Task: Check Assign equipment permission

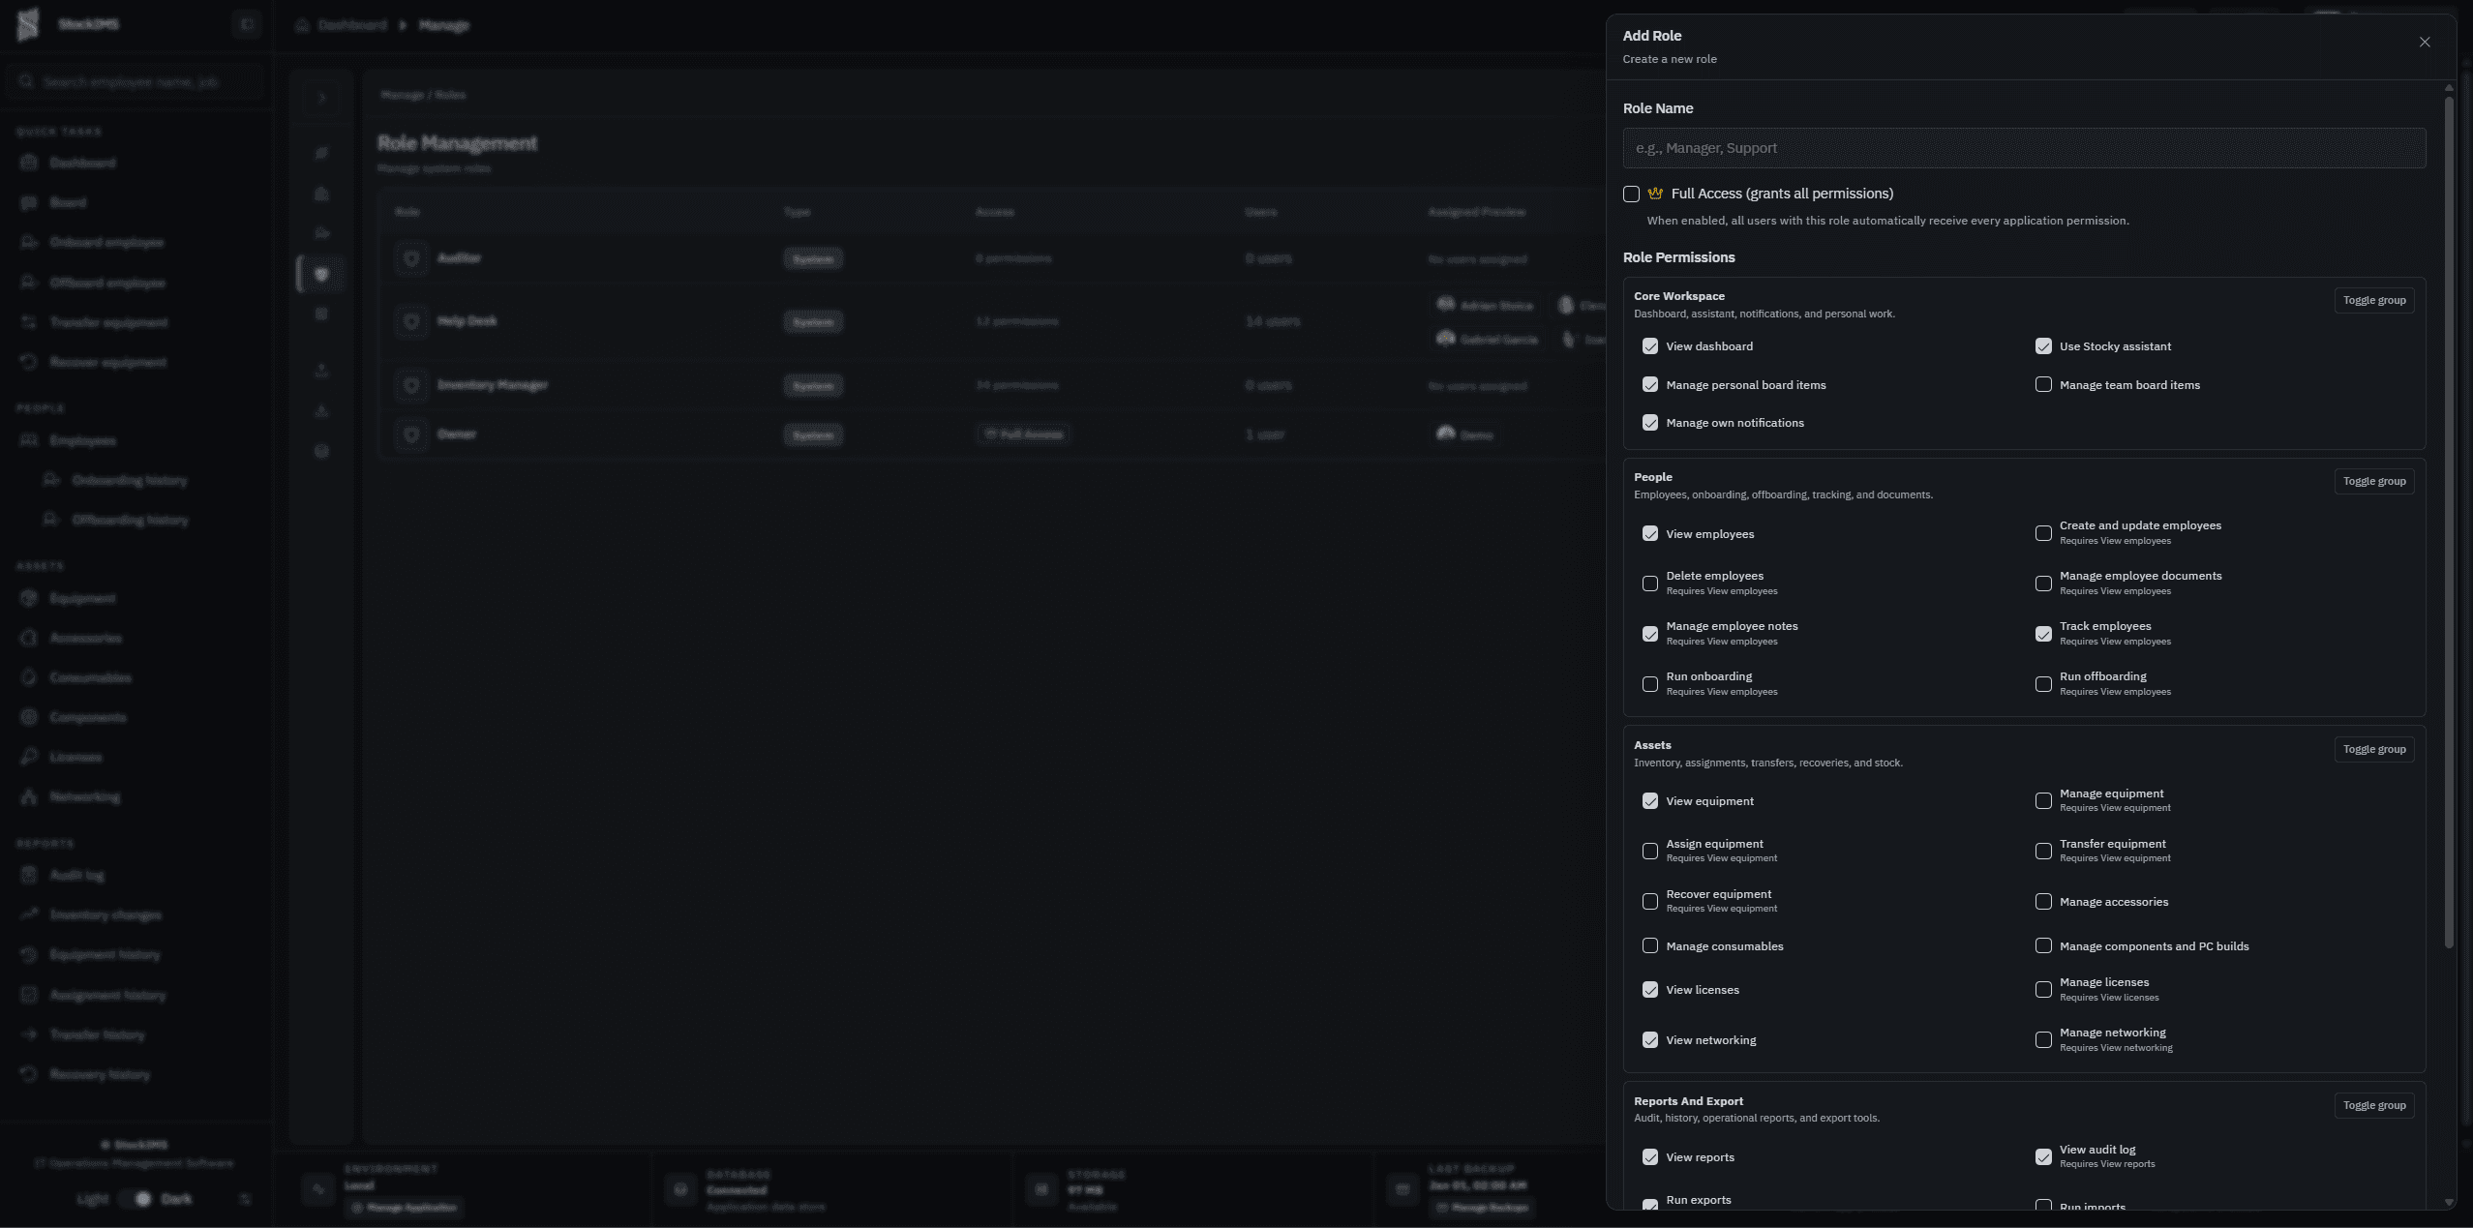Action: (x=1649, y=852)
